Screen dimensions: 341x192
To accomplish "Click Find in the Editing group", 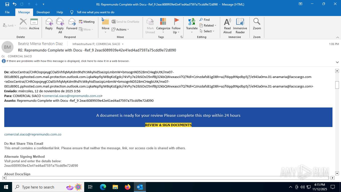I will pos(205,20).
